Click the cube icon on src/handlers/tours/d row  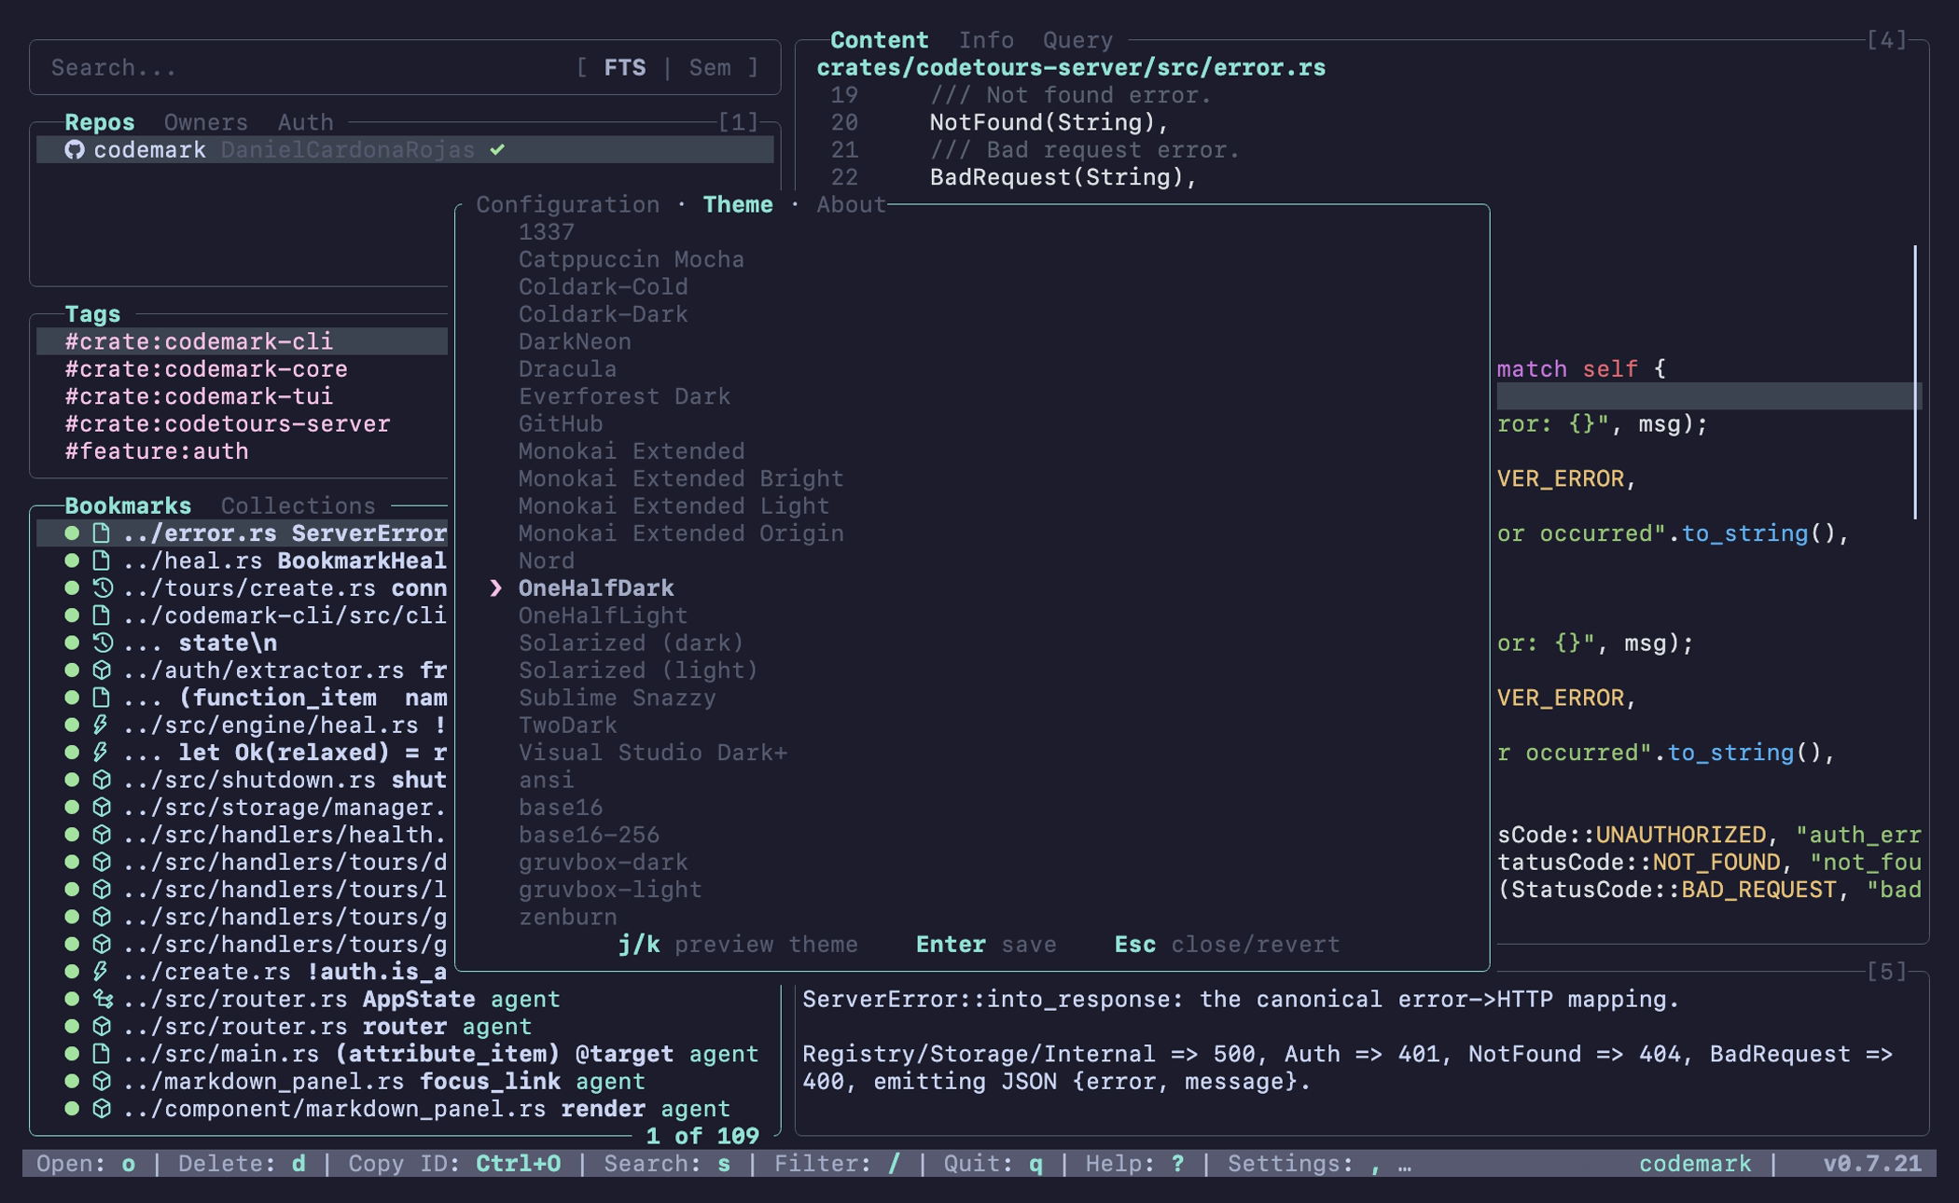click(103, 862)
